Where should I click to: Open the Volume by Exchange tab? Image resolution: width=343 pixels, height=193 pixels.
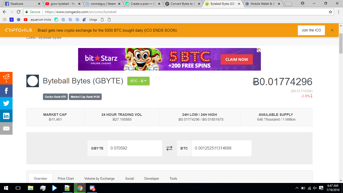(x=99, y=178)
